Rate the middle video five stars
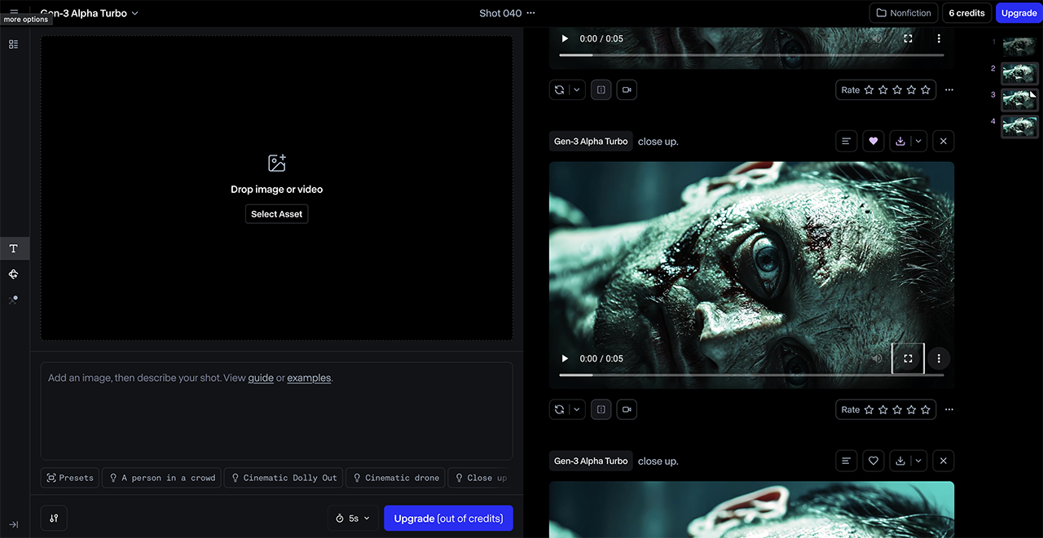The width and height of the screenshot is (1043, 538). (926, 409)
